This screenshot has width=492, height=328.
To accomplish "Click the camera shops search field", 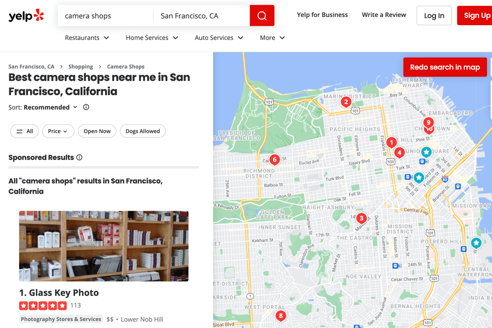I will [x=106, y=16].
